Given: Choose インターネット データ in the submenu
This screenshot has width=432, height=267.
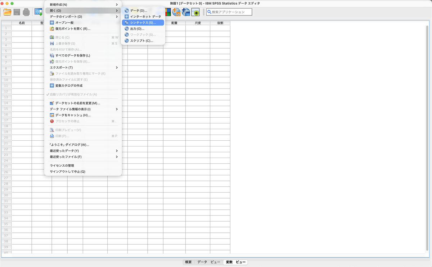Looking at the screenshot, I should pyautogui.click(x=143, y=17).
